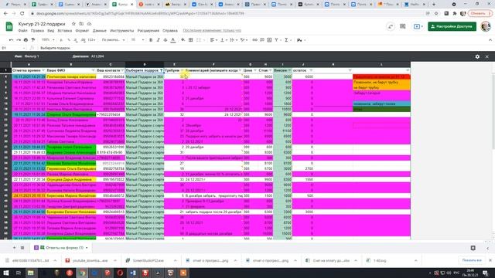Open filter view settings gear
This screenshot has height=278, width=495.
point(477,56)
